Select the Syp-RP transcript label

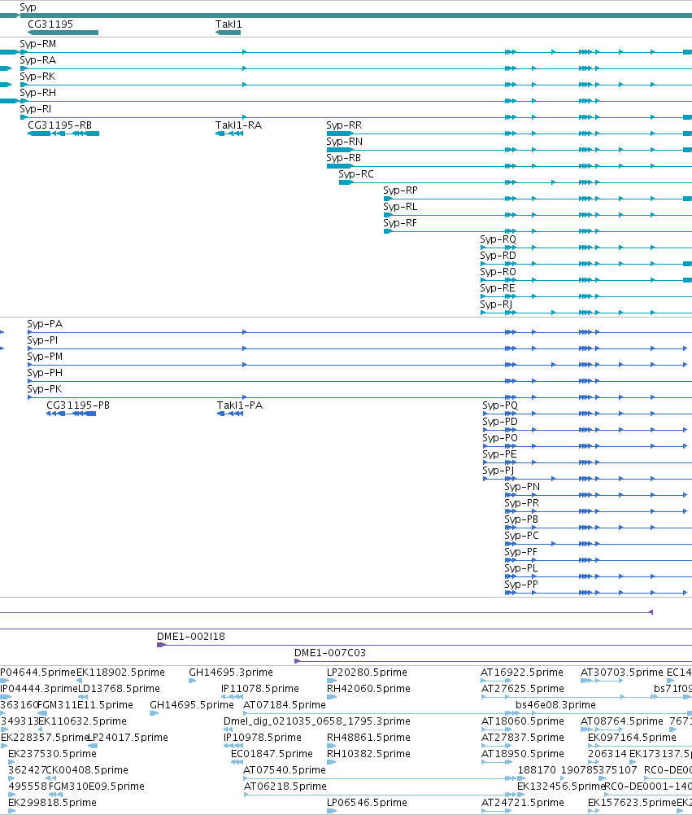[x=400, y=191]
